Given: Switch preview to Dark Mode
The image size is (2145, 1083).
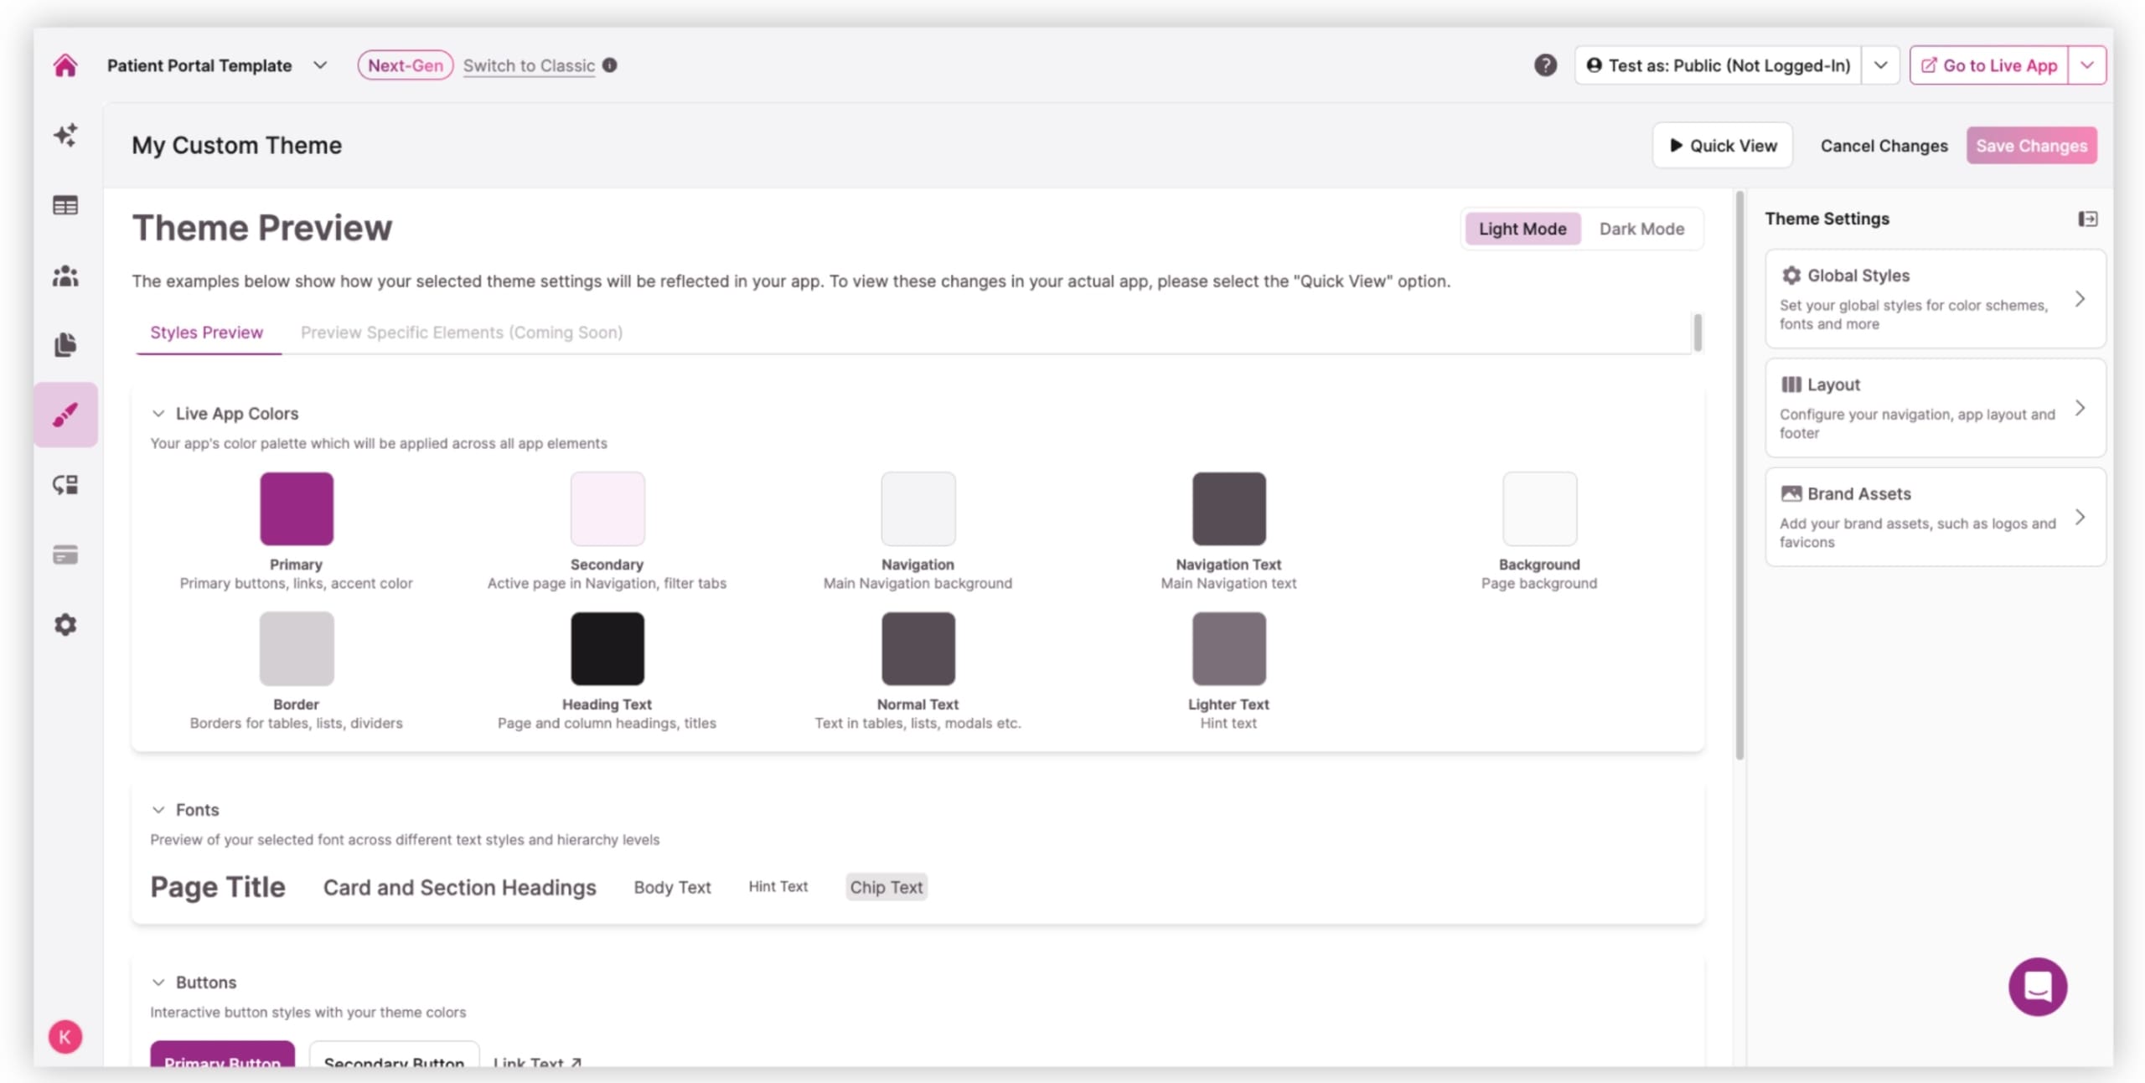Looking at the screenshot, I should point(1641,229).
